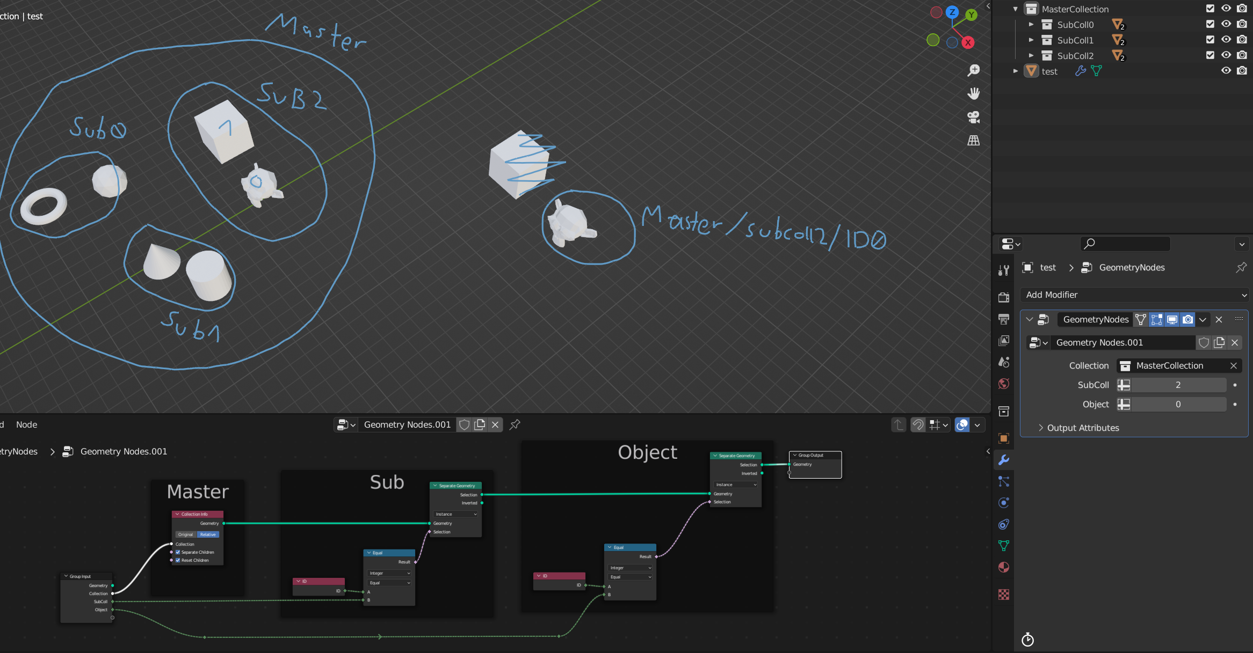Open the Scene properties tab
Image resolution: width=1253 pixels, height=653 pixels.
pos(1003,362)
